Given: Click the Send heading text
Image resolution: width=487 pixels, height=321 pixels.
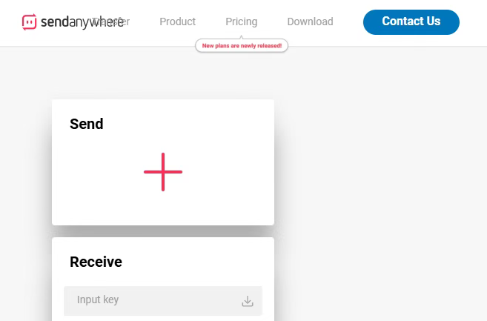Looking at the screenshot, I should coord(87,124).
